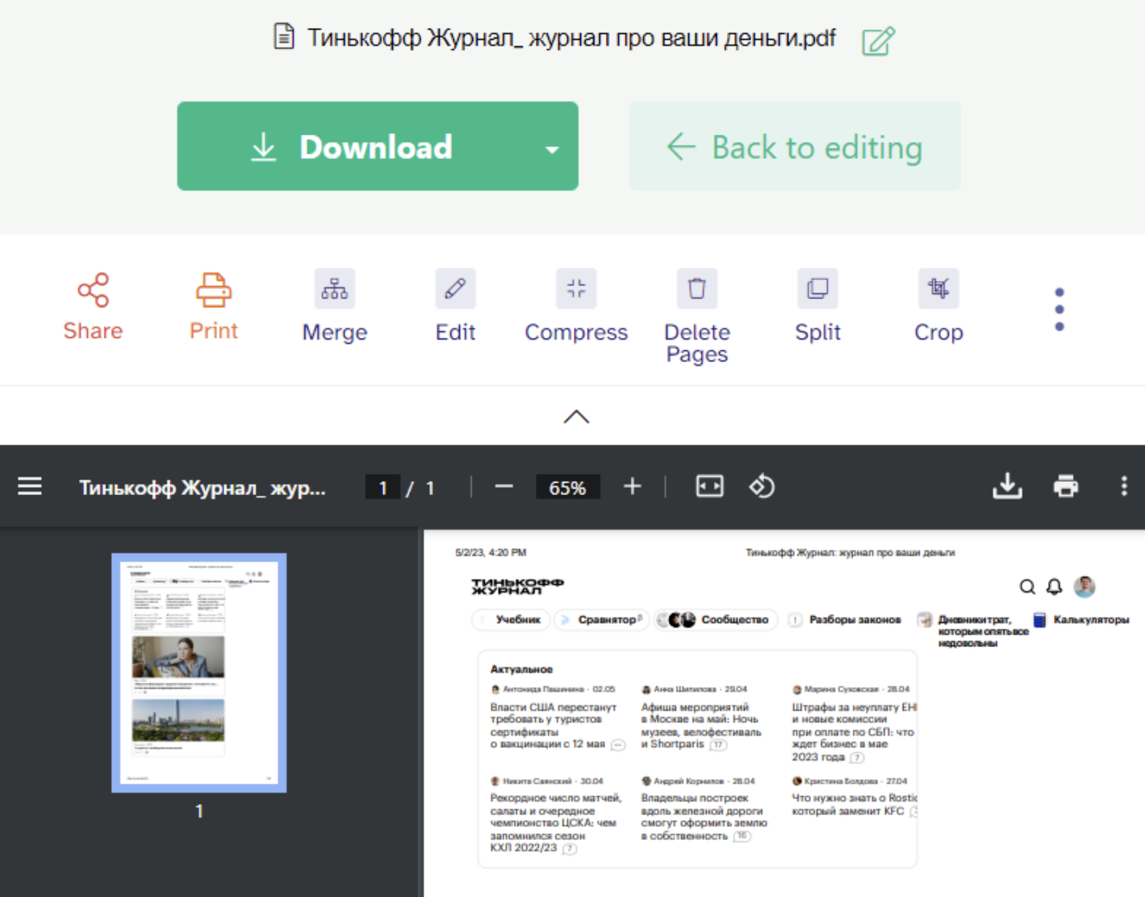Download PDF from viewer toolbar
The width and height of the screenshot is (1145, 897).
[1007, 486]
